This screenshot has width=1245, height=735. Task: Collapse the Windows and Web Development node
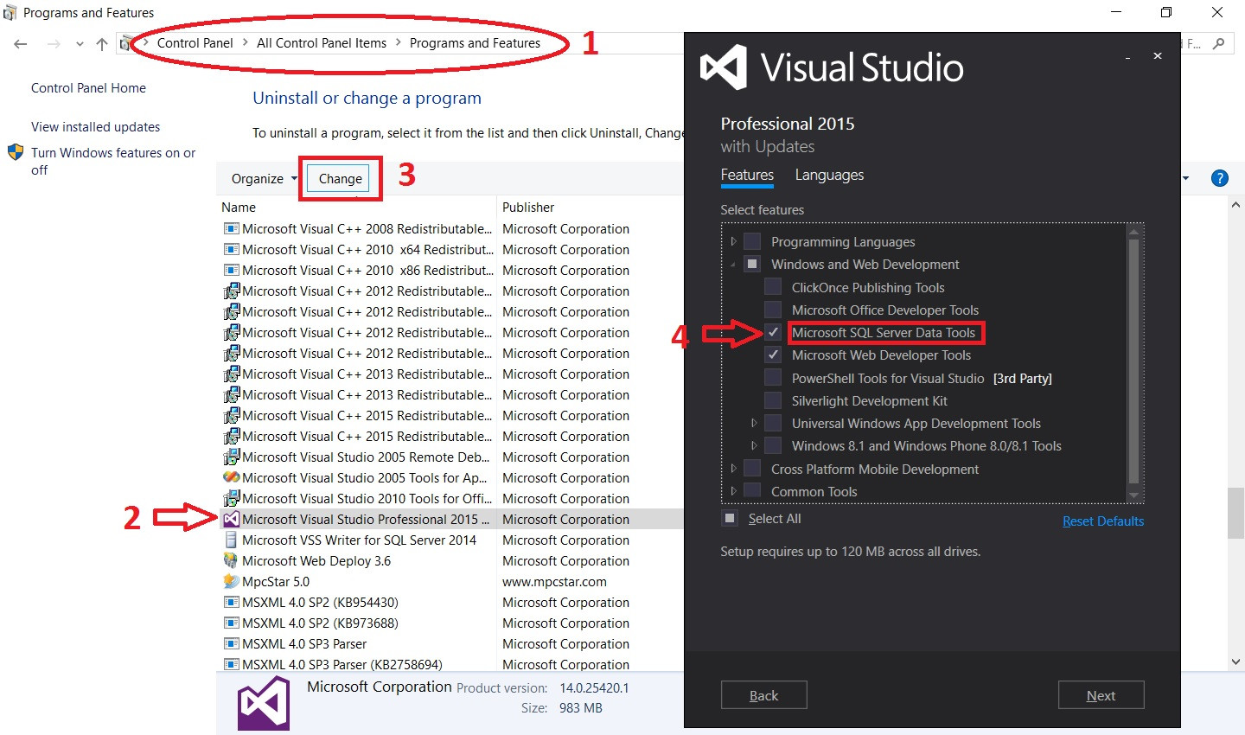point(733,265)
